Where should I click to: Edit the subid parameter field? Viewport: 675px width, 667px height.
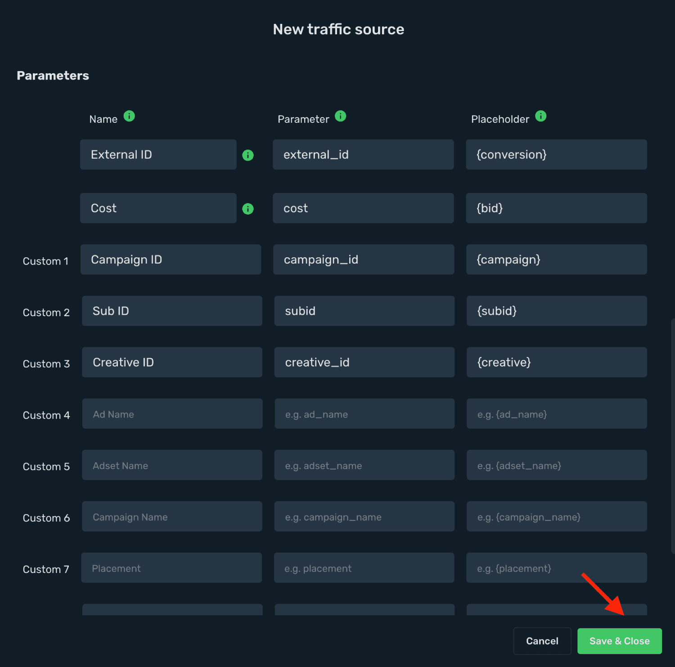coord(364,311)
